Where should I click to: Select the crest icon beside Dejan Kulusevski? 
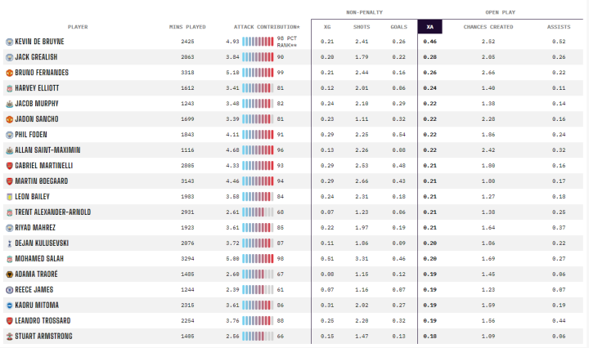pyautogui.click(x=9, y=243)
